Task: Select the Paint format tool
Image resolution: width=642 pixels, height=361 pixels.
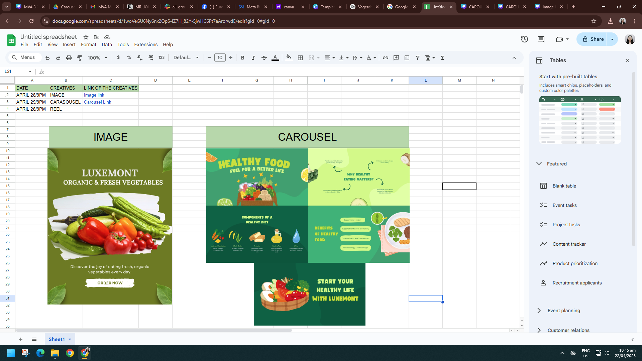Action: [80, 58]
